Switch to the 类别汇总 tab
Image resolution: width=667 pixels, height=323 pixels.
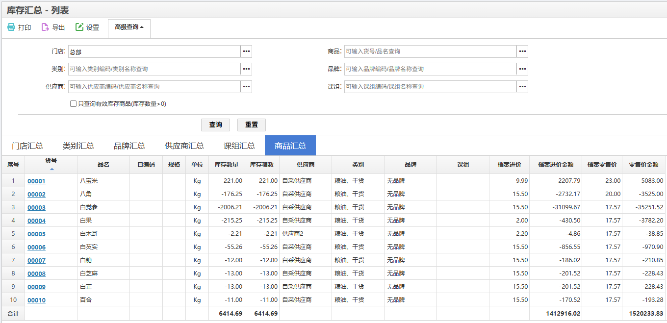click(x=78, y=146)
